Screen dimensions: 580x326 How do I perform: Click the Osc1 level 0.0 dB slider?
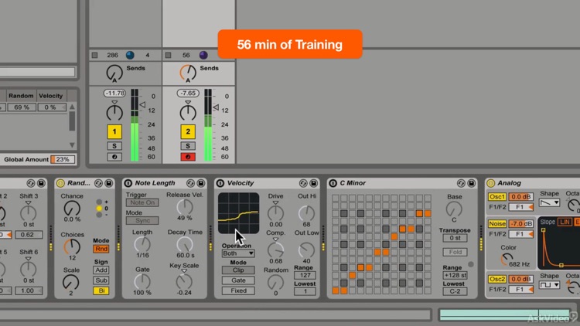point(520,197)
